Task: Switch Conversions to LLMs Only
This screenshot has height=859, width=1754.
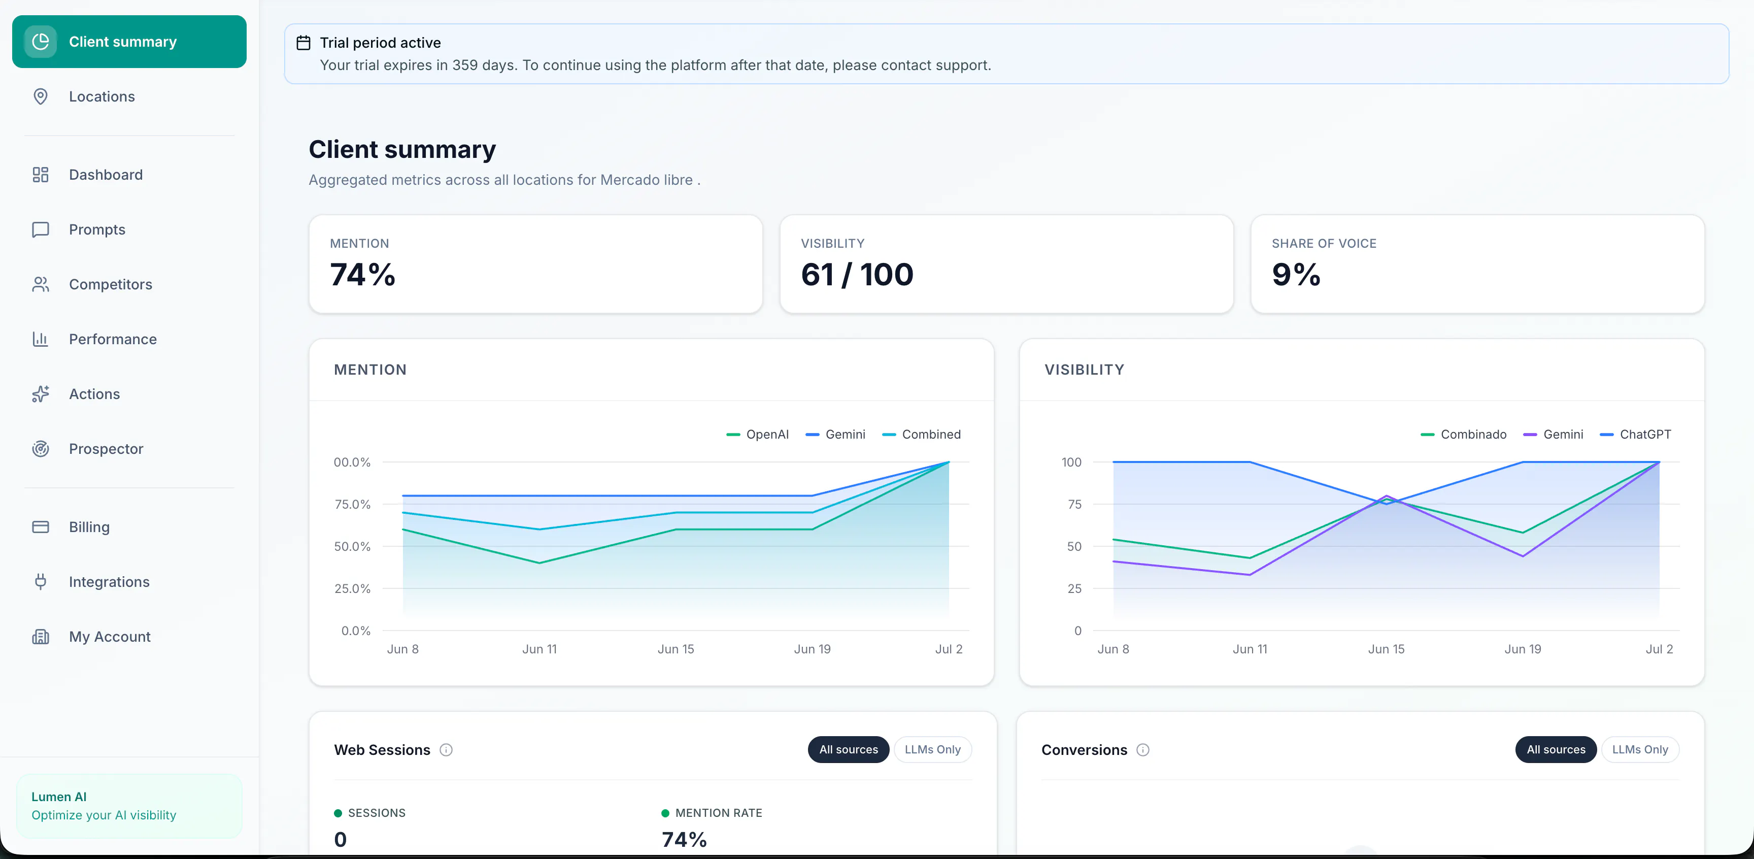Action: click(1640, 749)
